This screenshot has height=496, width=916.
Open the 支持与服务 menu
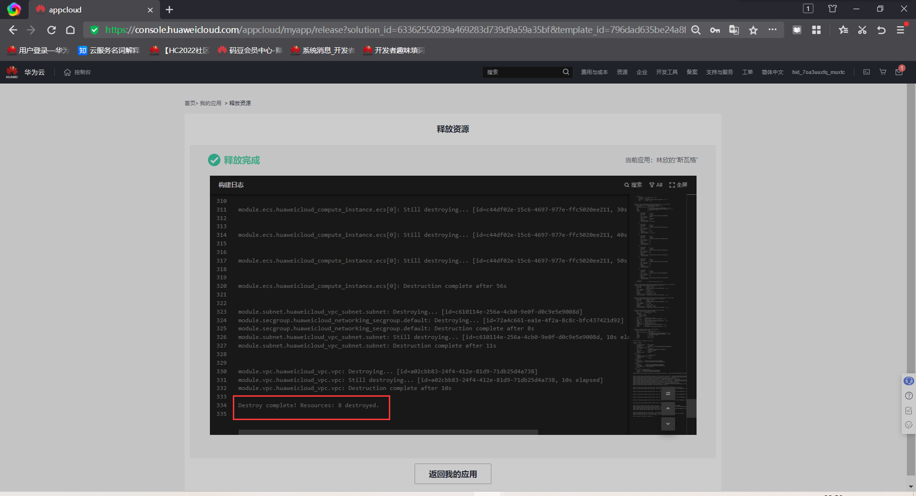(x=719, y=72)
